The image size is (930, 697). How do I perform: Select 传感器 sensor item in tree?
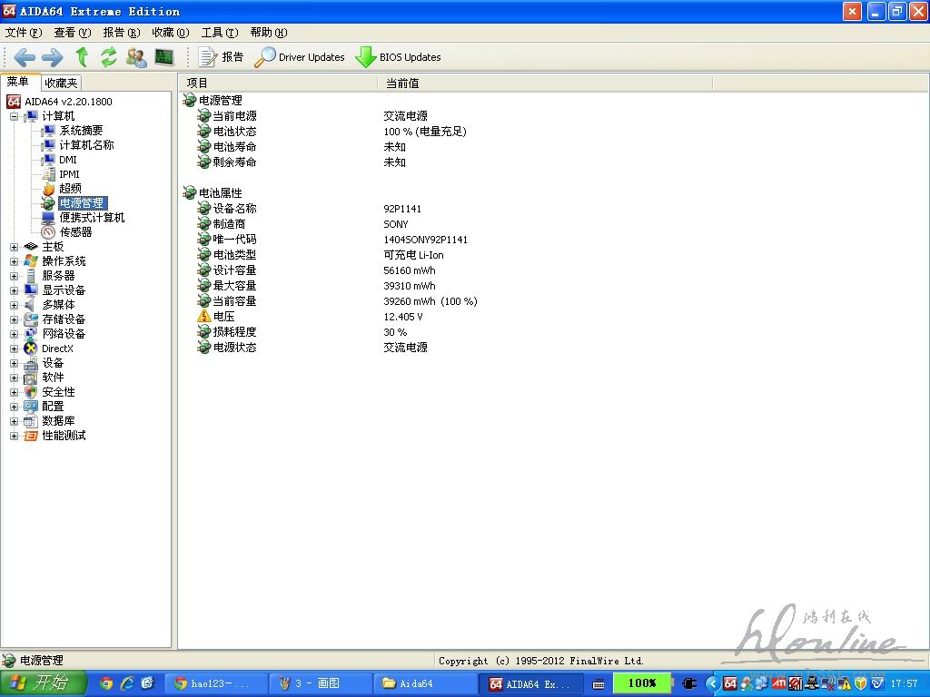[x=75, y=232]
